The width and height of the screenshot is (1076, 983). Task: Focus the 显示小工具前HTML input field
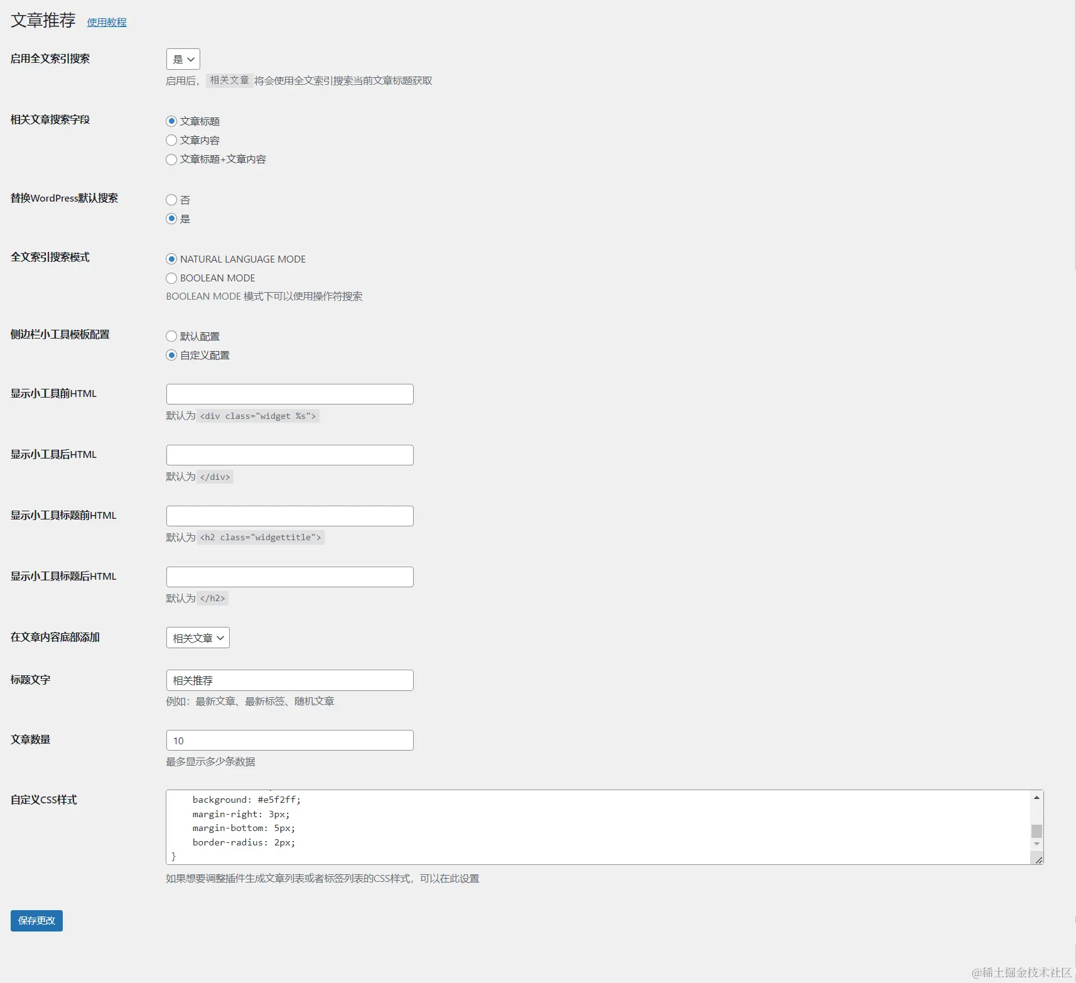[290, 394]
